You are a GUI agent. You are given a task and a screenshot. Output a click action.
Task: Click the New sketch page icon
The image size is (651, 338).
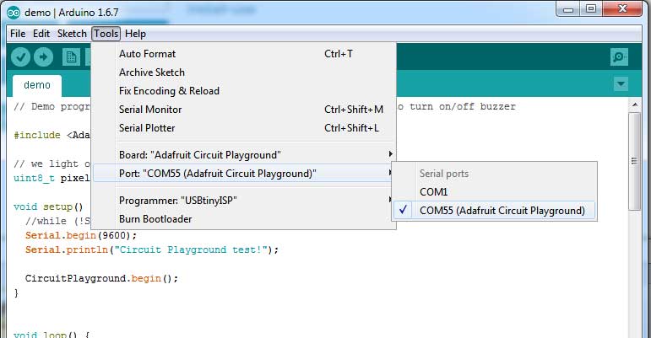pos(71,57)
